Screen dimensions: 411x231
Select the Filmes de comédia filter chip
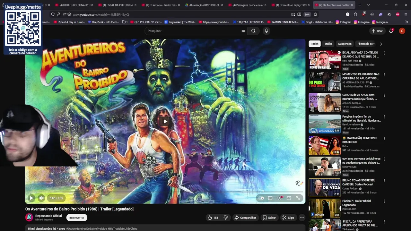point(366,44)
